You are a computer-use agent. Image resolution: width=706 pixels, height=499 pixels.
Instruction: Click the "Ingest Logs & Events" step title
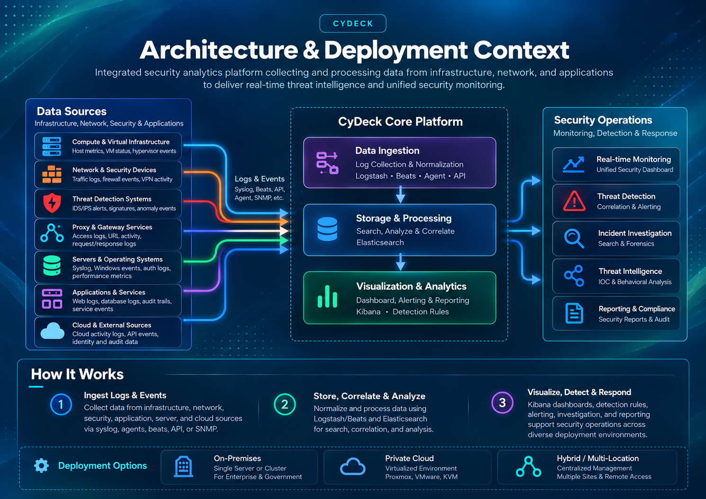click(x=125, y=395)
